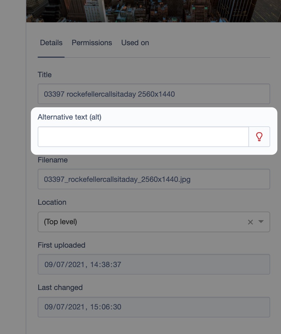This screenshot has width=281, height=334.
Task: Switch to the Details tab
Action: coord(51,43)
